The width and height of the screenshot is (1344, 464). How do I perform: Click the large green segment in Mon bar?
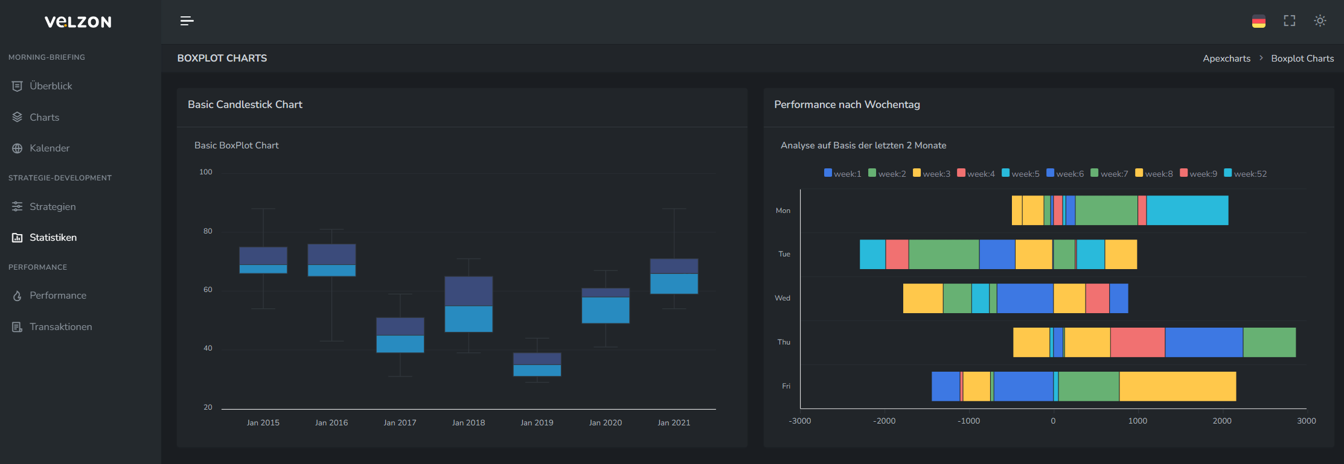1106,211
